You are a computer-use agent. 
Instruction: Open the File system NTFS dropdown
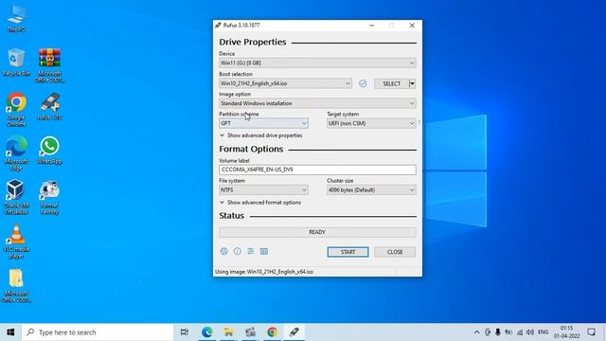coord(263,189)
